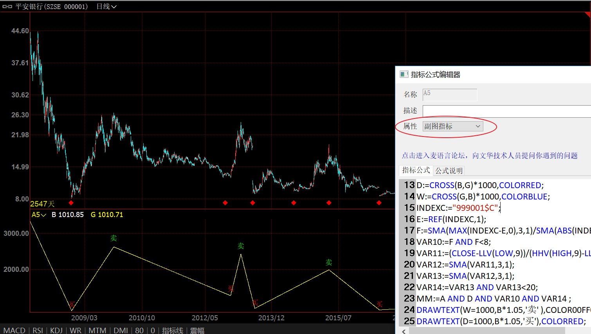
Task: Click the red 买 signal at the 2009 low
Action: (x=72, y=304)
